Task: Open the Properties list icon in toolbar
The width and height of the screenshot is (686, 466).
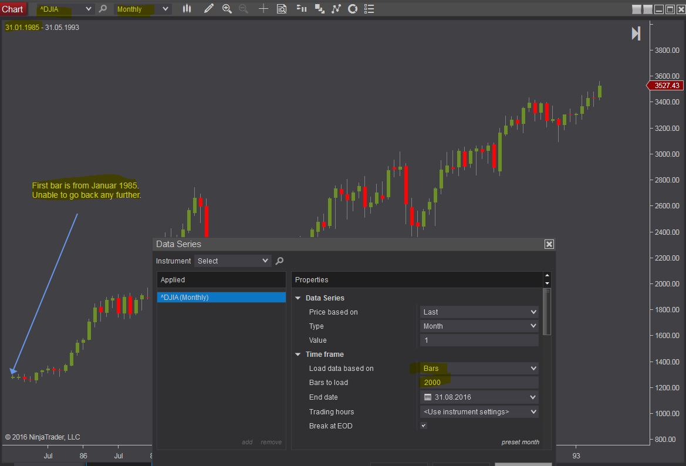Action: [369, 9]
